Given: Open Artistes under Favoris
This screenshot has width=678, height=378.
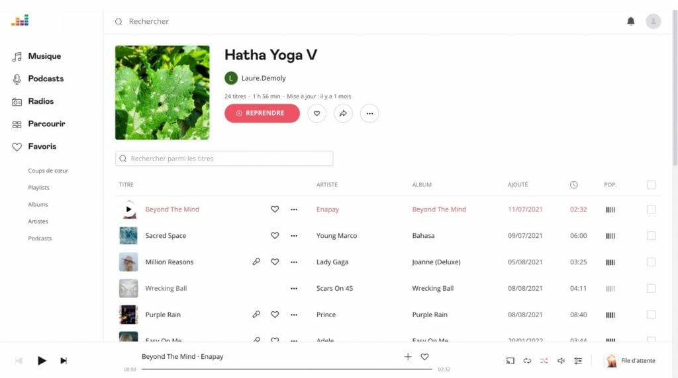Looking at the screenshot, I should (38, 221).
